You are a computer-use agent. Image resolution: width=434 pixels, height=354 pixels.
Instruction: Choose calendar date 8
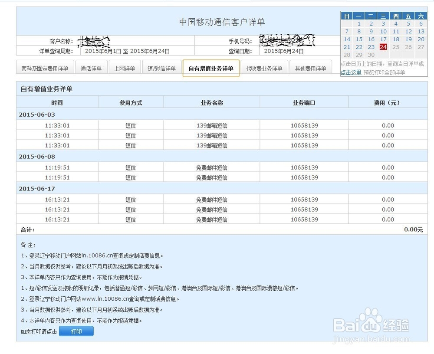coord(359,32)
